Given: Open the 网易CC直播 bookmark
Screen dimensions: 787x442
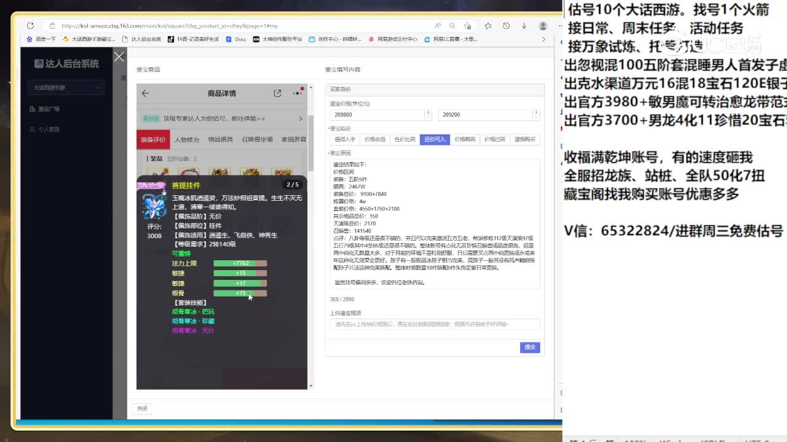Looking at the screenshot, I should (x=451, y=39).
